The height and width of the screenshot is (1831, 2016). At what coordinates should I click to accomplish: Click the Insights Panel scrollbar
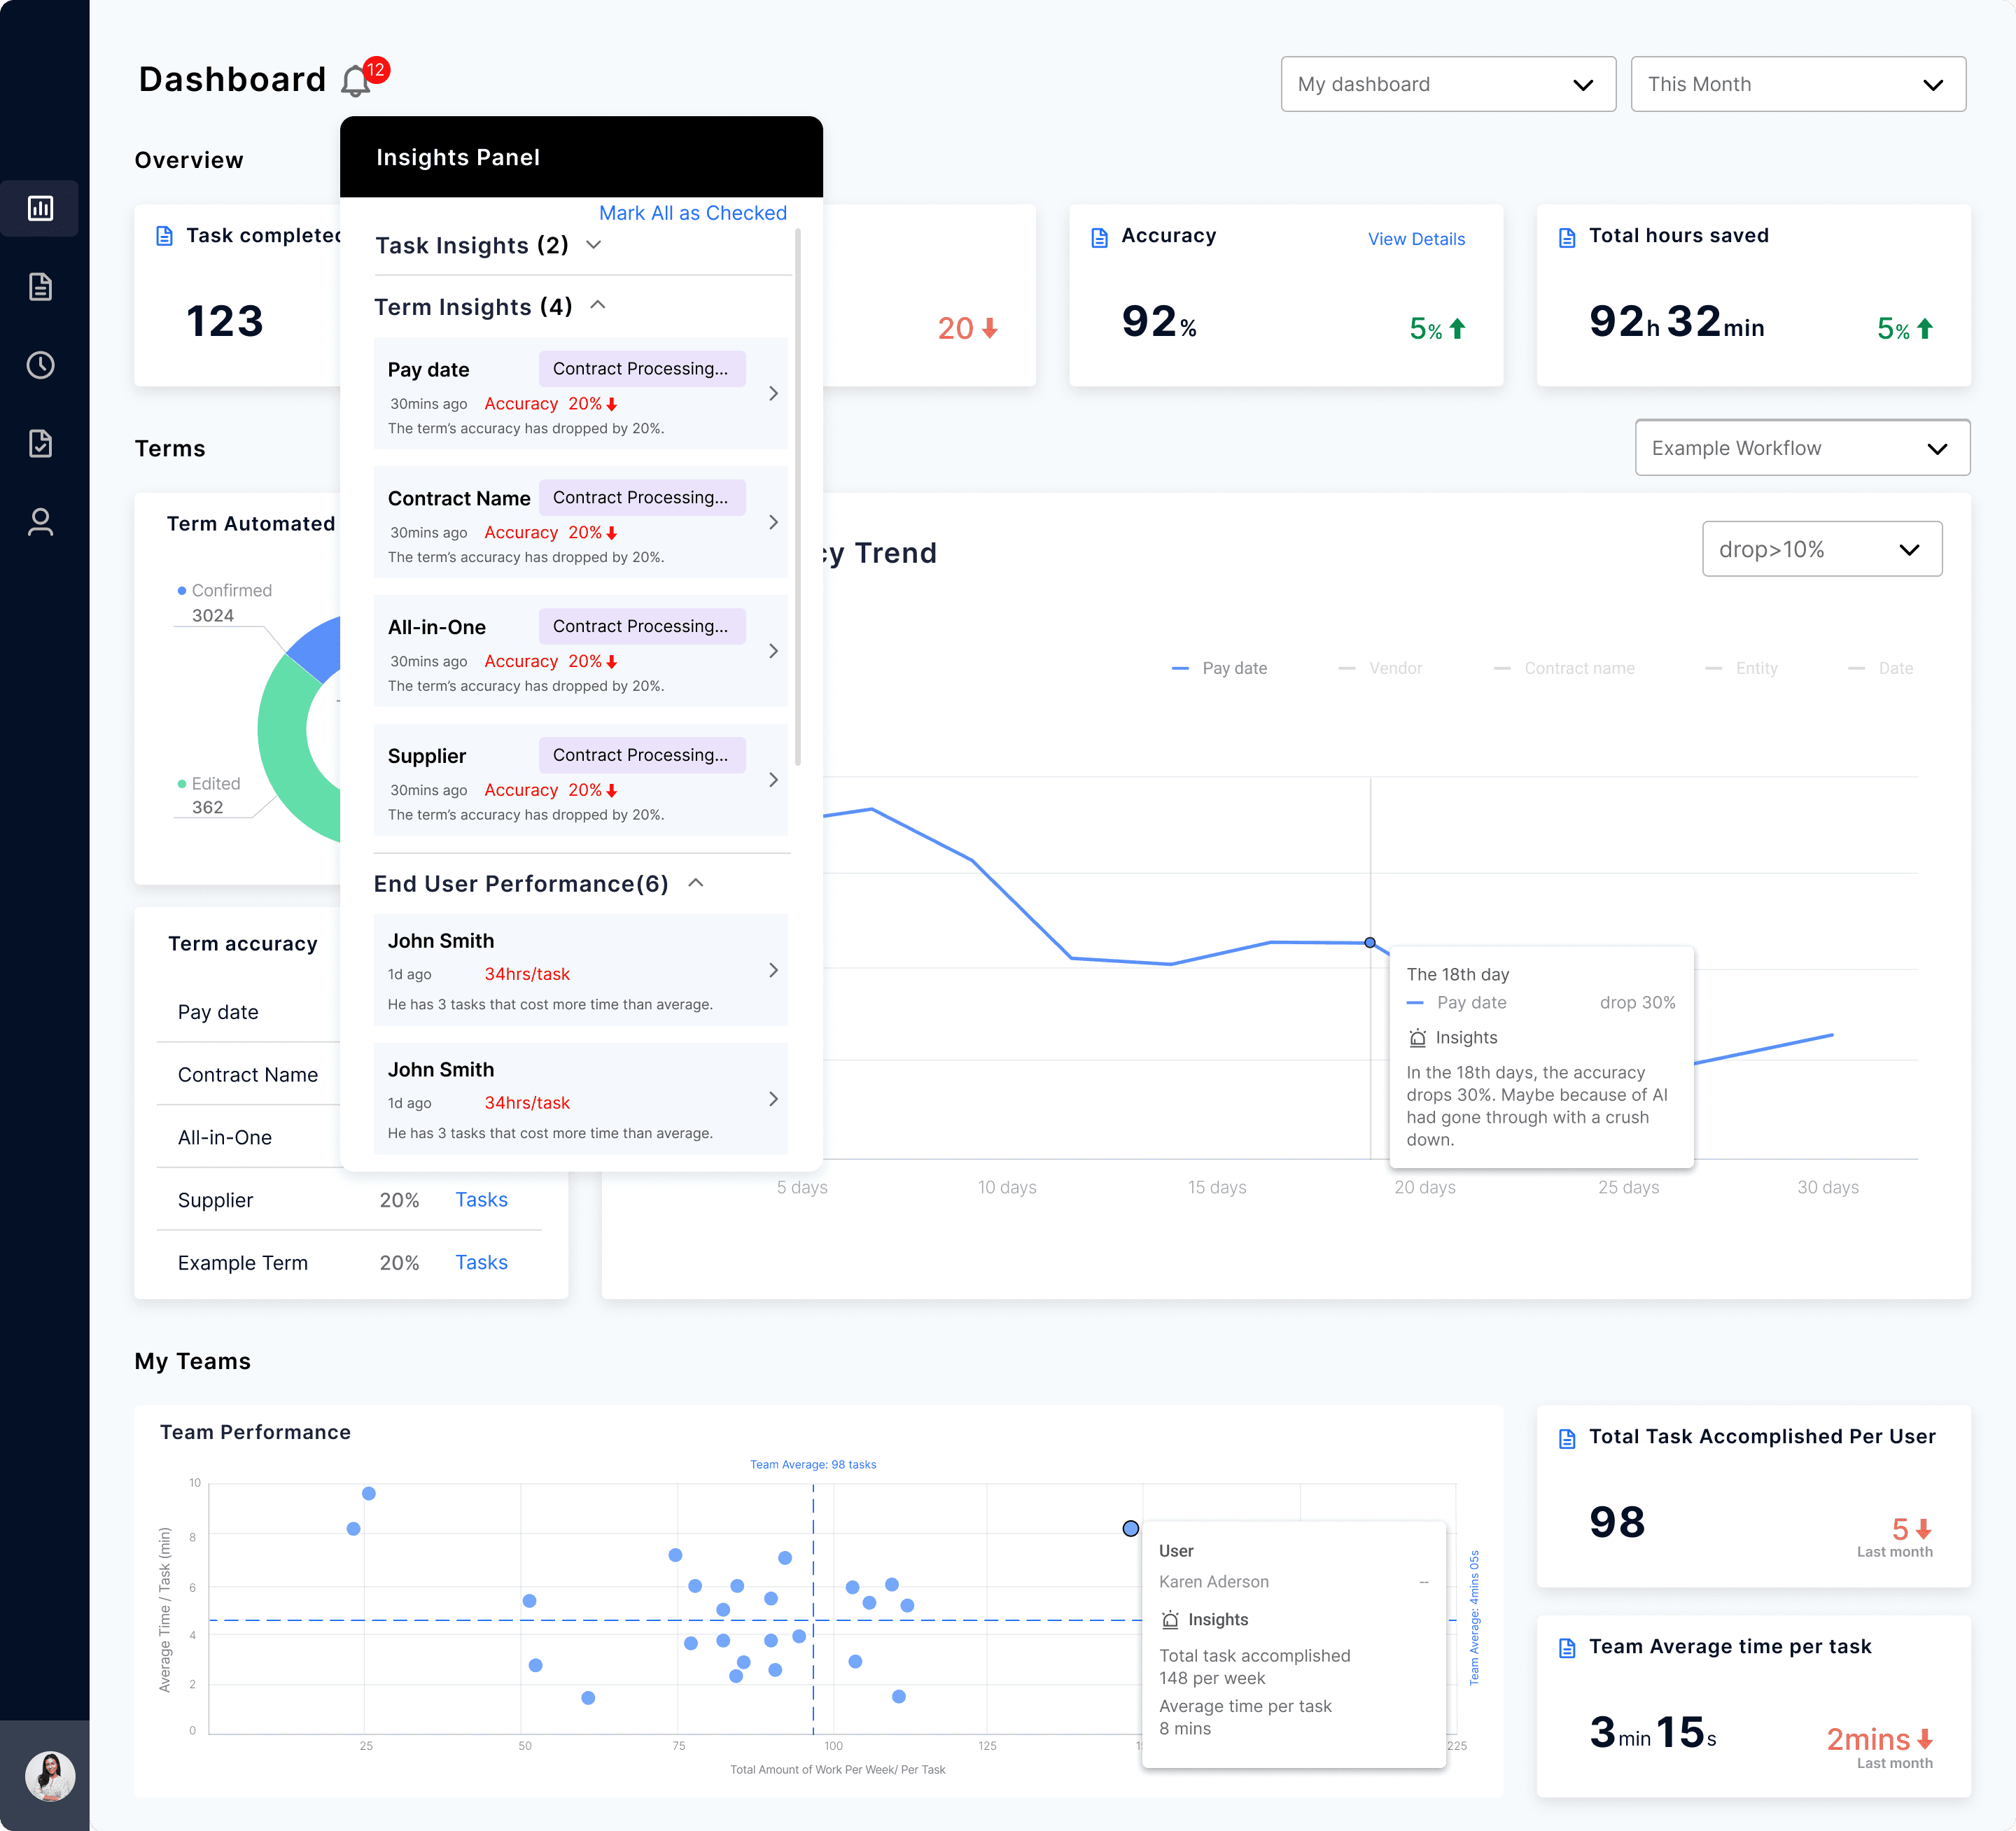[797, 497]
